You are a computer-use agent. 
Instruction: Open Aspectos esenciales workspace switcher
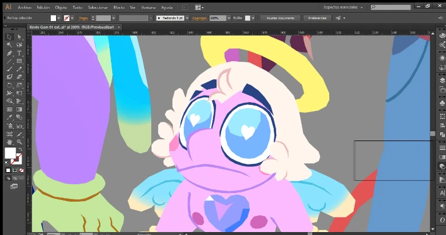(x=343, y=8)
